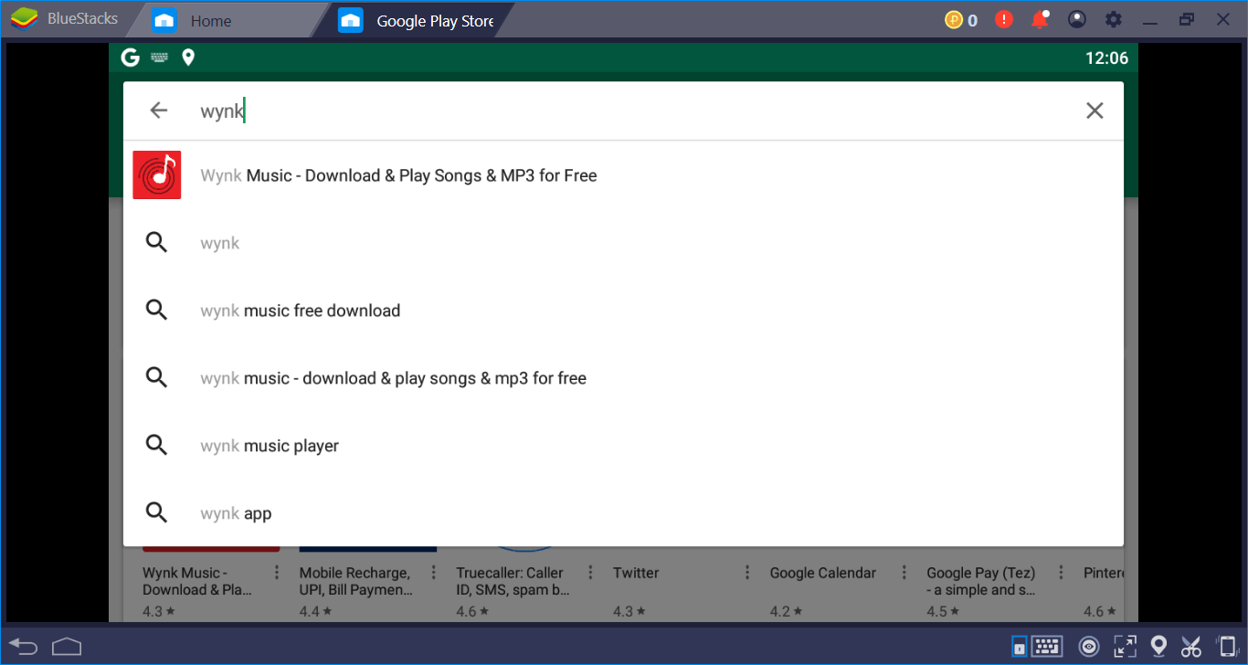
Task: Click the red Wynk Music app icon
Action: coord(157,174)
